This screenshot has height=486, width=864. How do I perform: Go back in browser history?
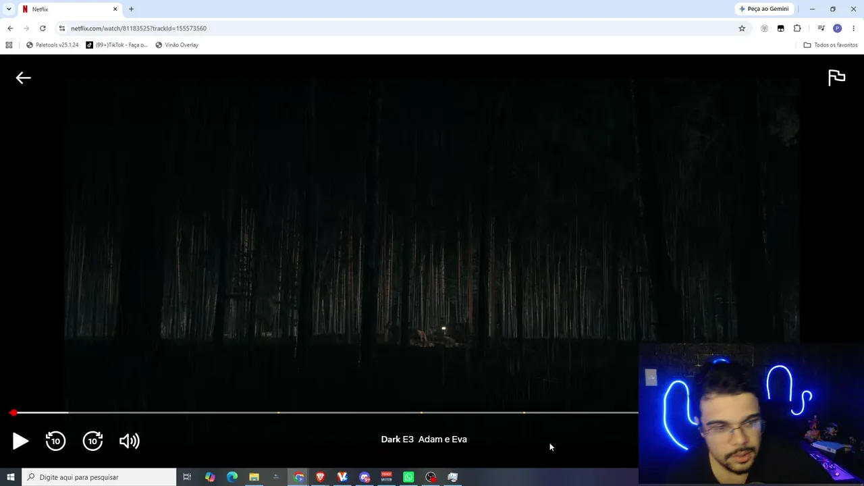click(10, 28)
